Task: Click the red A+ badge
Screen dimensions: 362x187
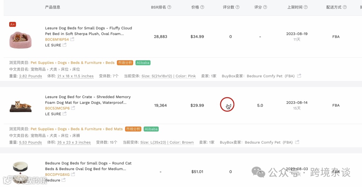Action: (x=13, y=24)
